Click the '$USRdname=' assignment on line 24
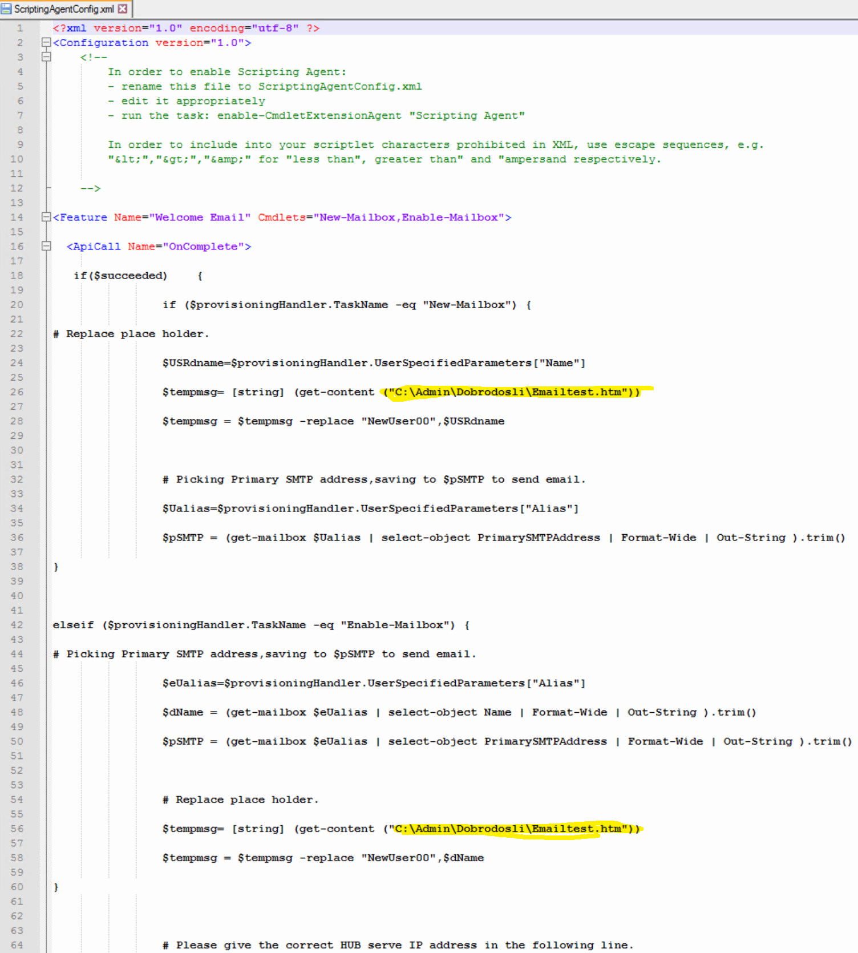This screenshot has height=953, width=858. point(374,363)
